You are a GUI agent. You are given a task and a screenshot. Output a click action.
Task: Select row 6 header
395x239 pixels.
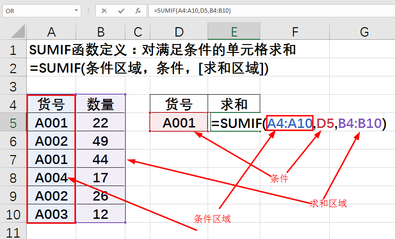click(13, 141)
